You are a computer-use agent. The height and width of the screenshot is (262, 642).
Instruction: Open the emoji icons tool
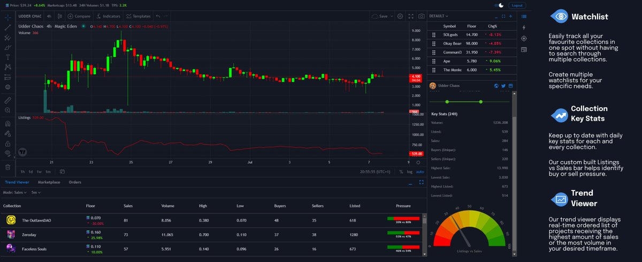pyautogui.click(x=7, y=86)
